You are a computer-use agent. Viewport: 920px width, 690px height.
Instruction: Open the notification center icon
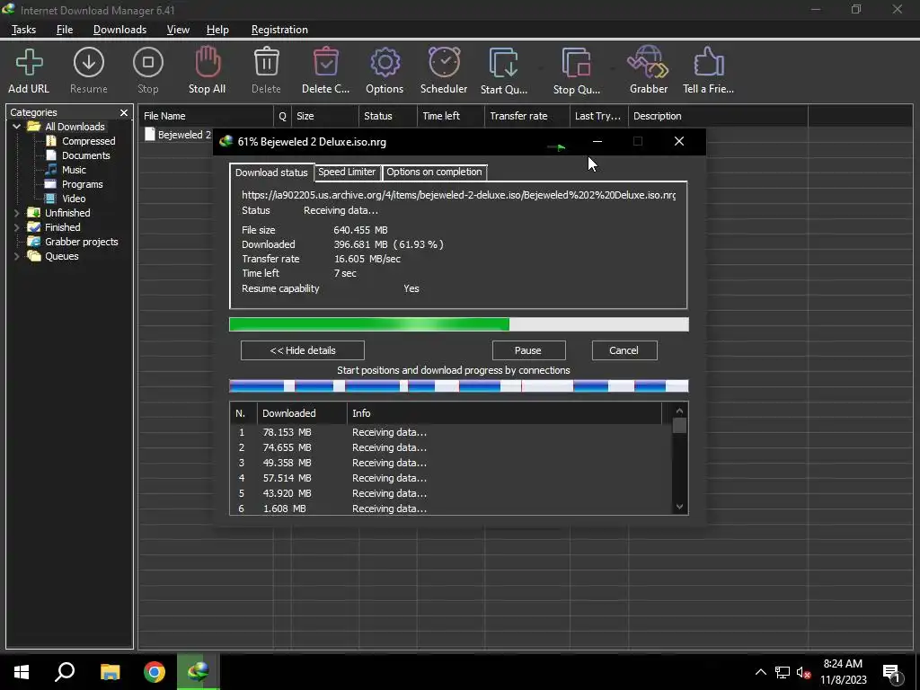click(892, 674)
